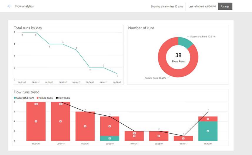
Task: Toggle Flow Runs legend dot
Action: click(x=57, y=98)
